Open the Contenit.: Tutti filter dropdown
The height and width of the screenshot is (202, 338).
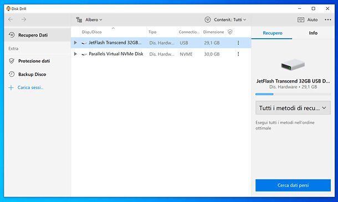click(x=230, y=20)
